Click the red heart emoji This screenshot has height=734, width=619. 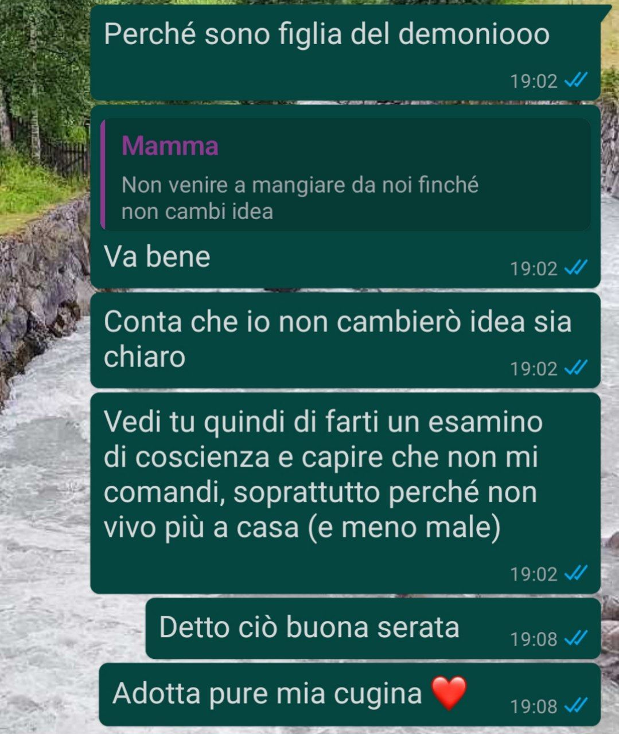tap(449, 693)
